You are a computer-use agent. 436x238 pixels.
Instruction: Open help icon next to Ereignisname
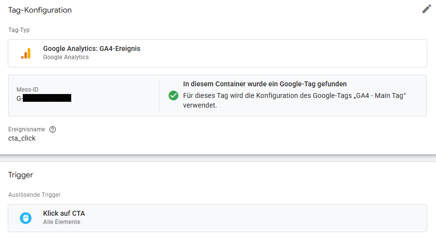(52, 129)
